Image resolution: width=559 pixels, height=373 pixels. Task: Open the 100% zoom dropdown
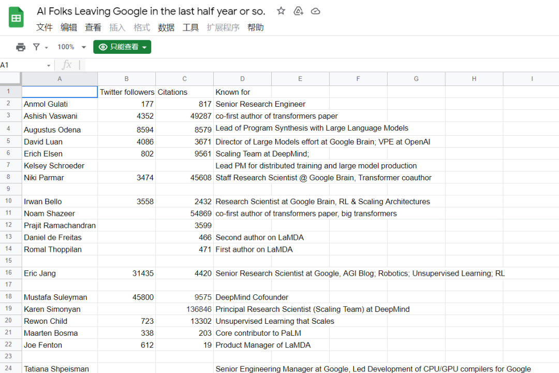click(71, 47)
